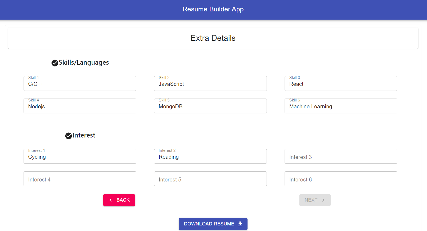Click the left chevron icon on Back
The width and height of the screenshot is (427, 231).
pyautogui.click(x=111, y=200)
